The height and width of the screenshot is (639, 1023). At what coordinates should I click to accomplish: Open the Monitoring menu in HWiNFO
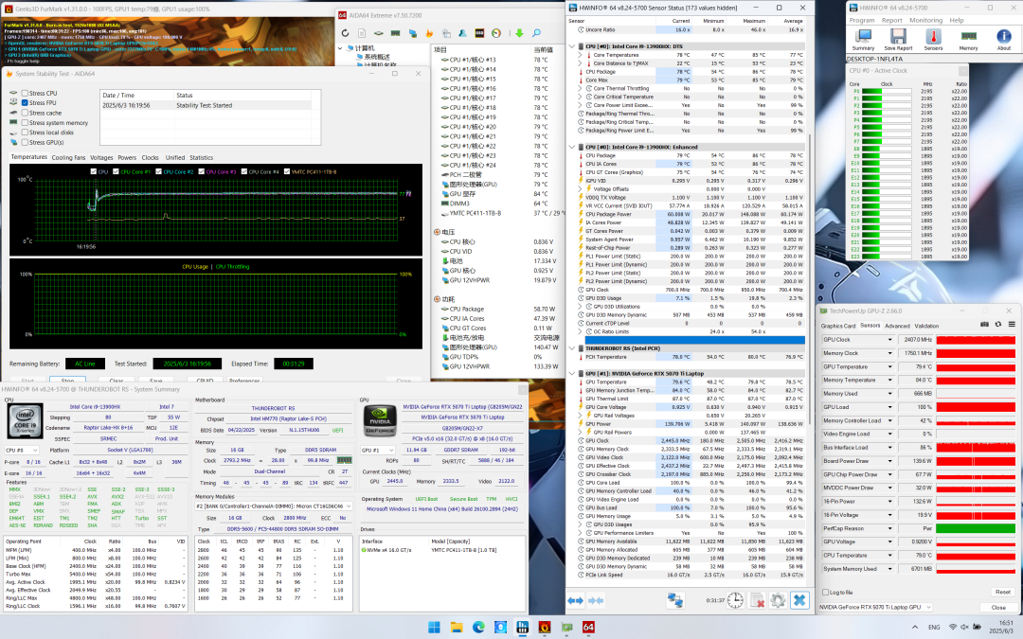[x=925, y=20]
